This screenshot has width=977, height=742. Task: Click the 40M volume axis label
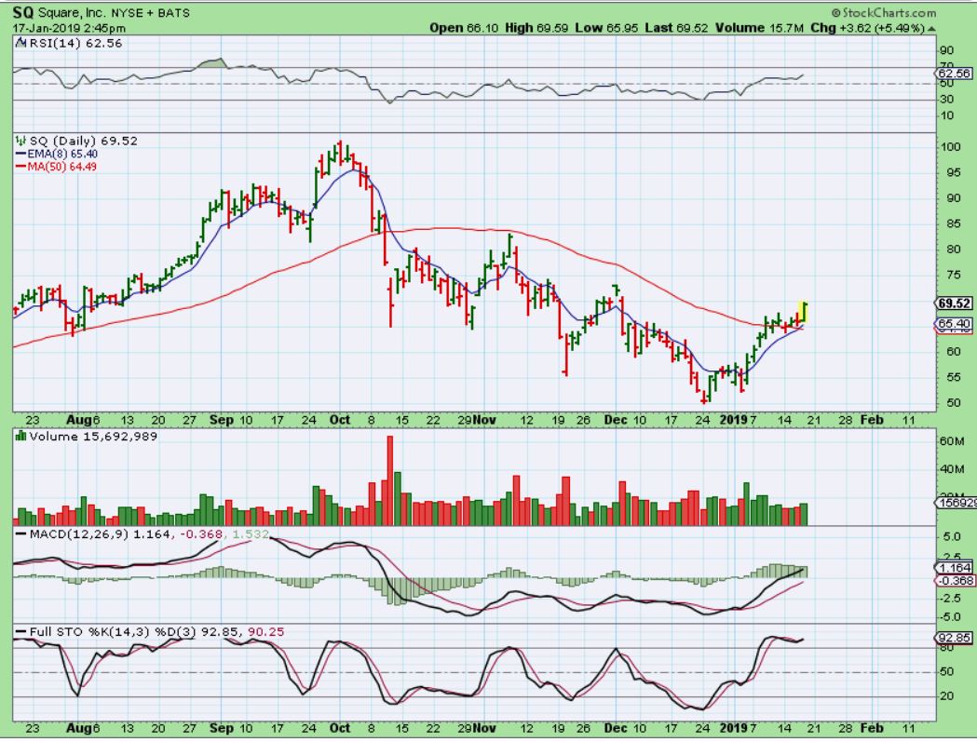click(952, 468)
